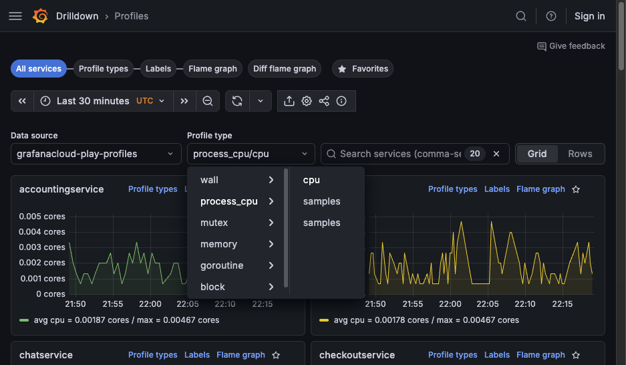Click the share link icon
The image size is (626, 365).
[x=324, y=101]
